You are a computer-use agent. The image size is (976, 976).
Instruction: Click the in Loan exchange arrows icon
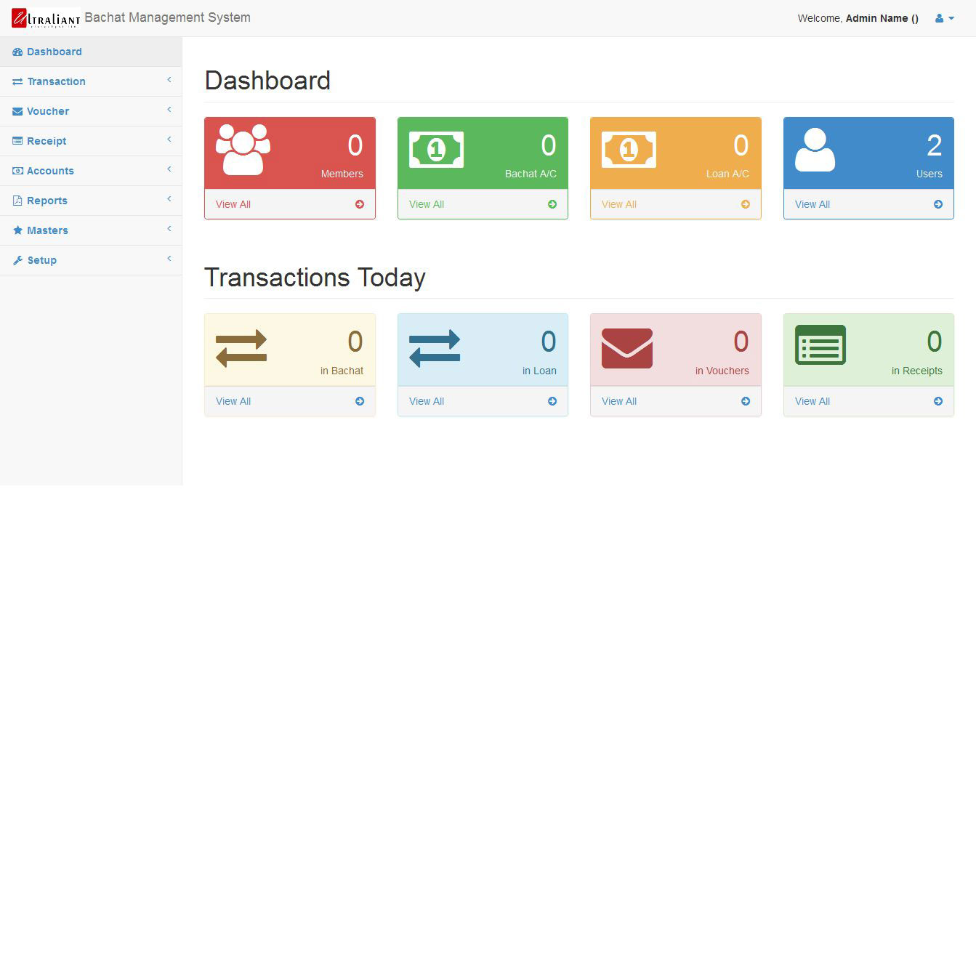tap(435, 348)
